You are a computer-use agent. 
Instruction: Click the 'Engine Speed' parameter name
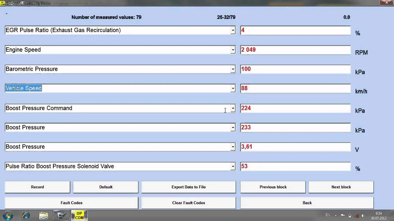point(23,50)
